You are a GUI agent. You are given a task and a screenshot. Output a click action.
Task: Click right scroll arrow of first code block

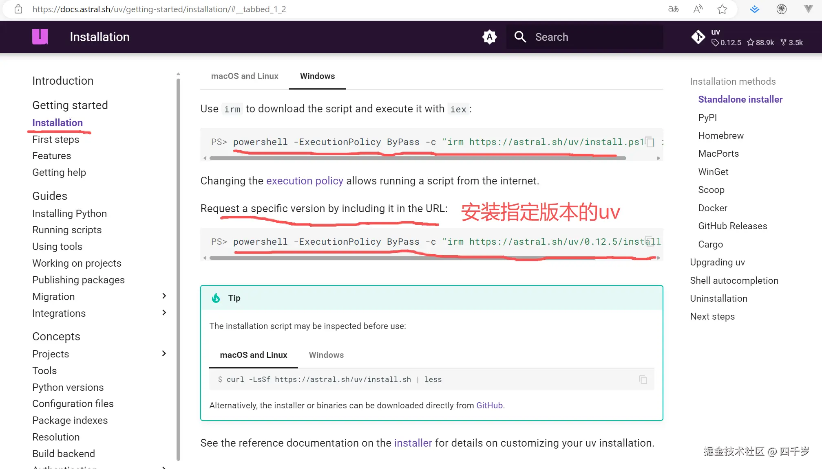coord(658,158)
